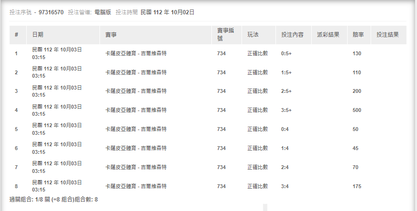This screenshot has height=211, width=417.
Task: Click odds value 500
Action: pyautogui.click(x=357, y=110)
